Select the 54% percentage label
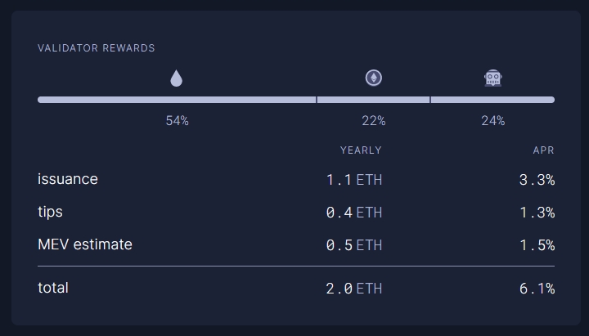Screen dimensions: 589x336 pos(177,121)
